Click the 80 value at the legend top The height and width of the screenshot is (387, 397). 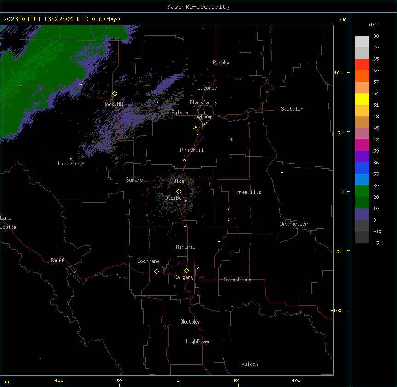click(x=376, y=36)
